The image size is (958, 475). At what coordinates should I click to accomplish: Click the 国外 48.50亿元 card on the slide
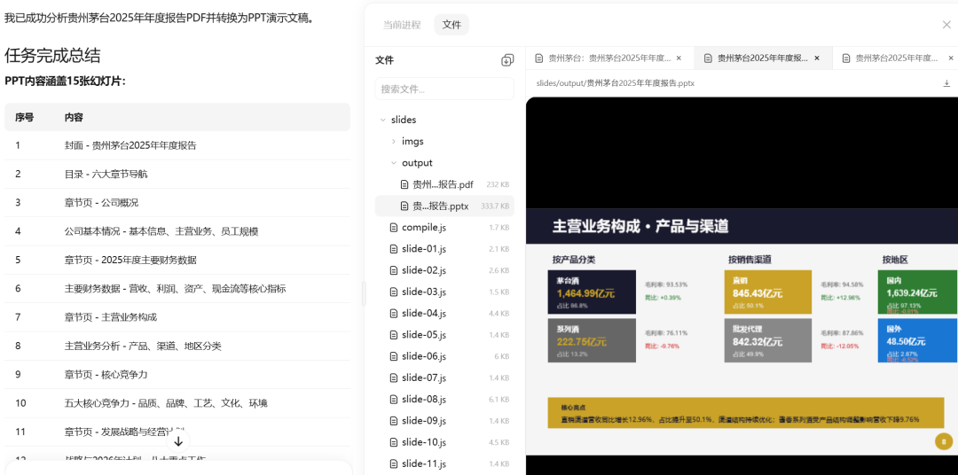coord(918,340)
